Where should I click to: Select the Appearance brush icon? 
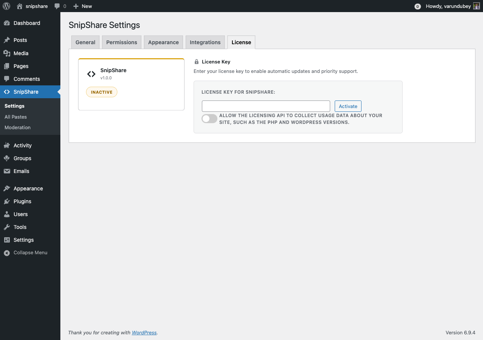click(x=6, y=189)
